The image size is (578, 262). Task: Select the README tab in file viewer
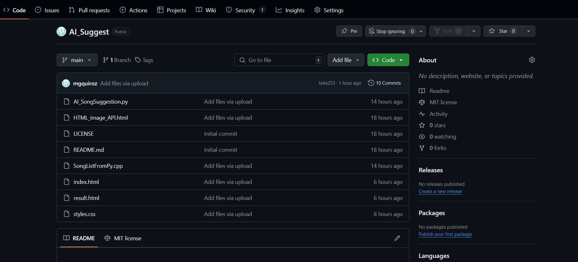point(79,238)
